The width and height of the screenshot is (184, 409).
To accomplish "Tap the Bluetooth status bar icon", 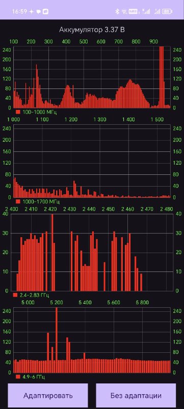I will pos(117,11).
